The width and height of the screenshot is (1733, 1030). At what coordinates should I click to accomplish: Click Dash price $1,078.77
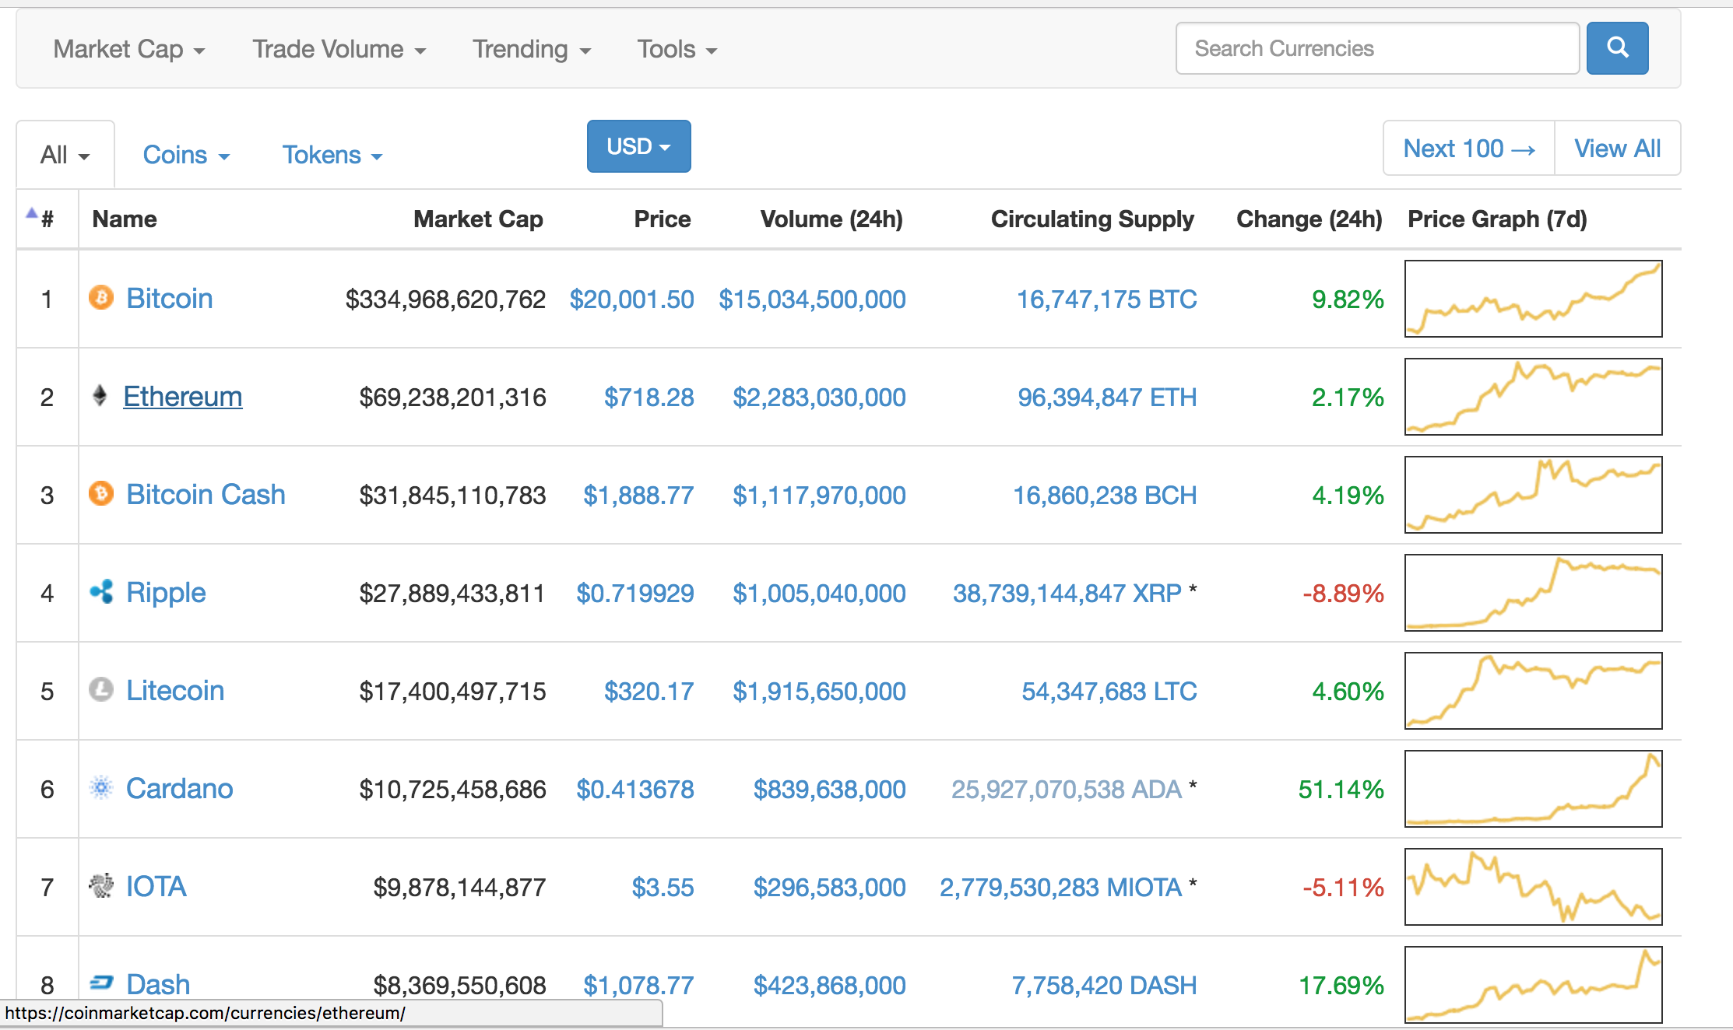[638, 986]
